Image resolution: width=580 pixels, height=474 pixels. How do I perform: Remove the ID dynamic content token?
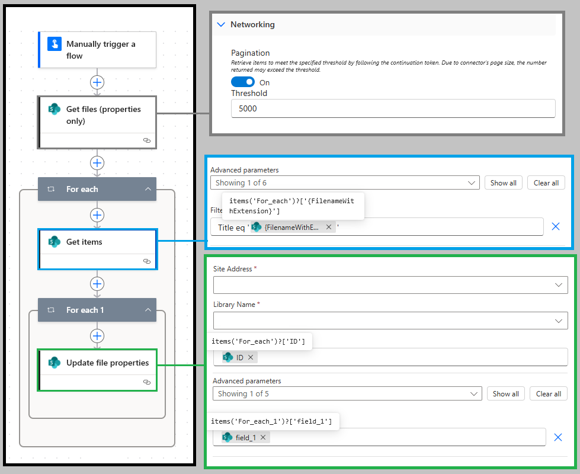(251, 357)
